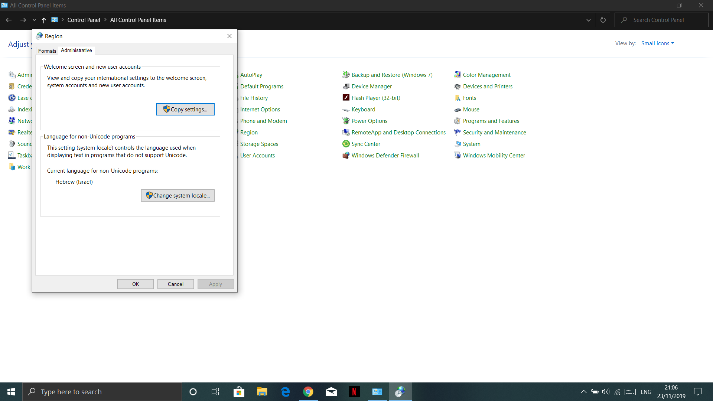Open recent locations dropdown arrow
This screenshot has width=713, height=401.
coord(34,20)
